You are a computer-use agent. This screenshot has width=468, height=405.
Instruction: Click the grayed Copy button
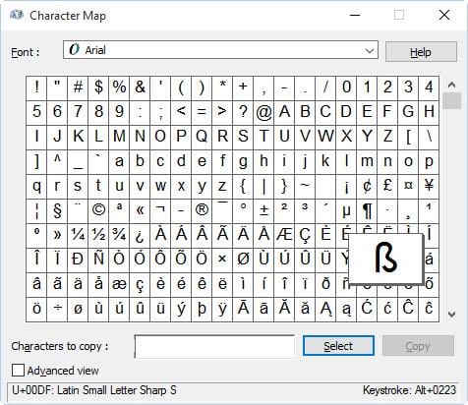(x=418, y=346)
